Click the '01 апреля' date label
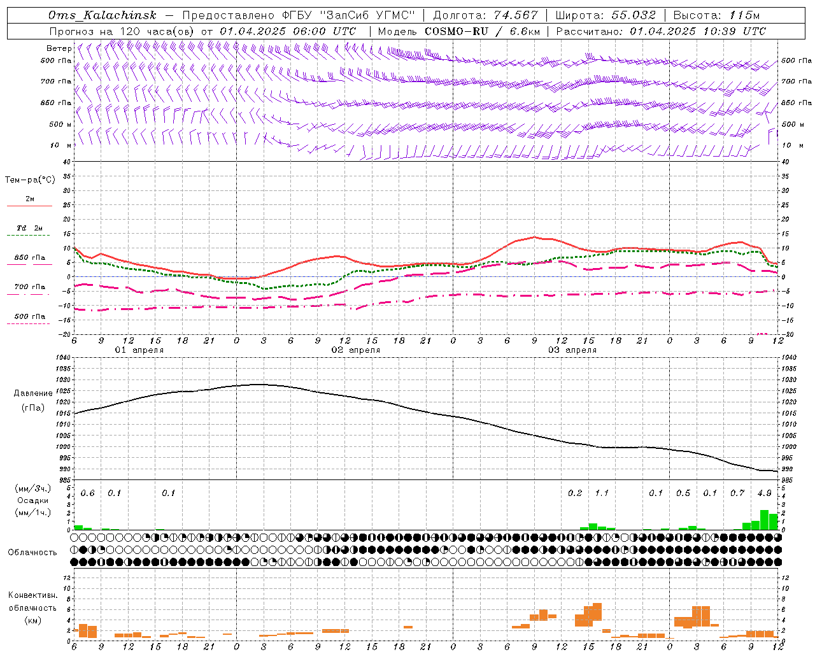Screen dimensions: 815x652 tap(139, 350)
